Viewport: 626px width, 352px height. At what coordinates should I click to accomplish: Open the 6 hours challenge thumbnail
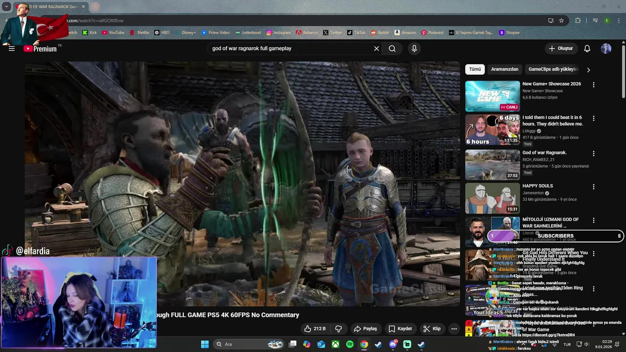click(492, 130)
